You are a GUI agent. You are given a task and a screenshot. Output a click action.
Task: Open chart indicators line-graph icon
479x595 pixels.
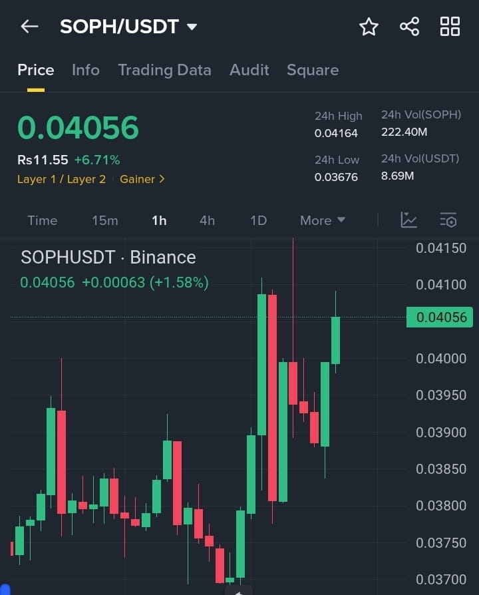pyautogui.click(x=409, y=220)
